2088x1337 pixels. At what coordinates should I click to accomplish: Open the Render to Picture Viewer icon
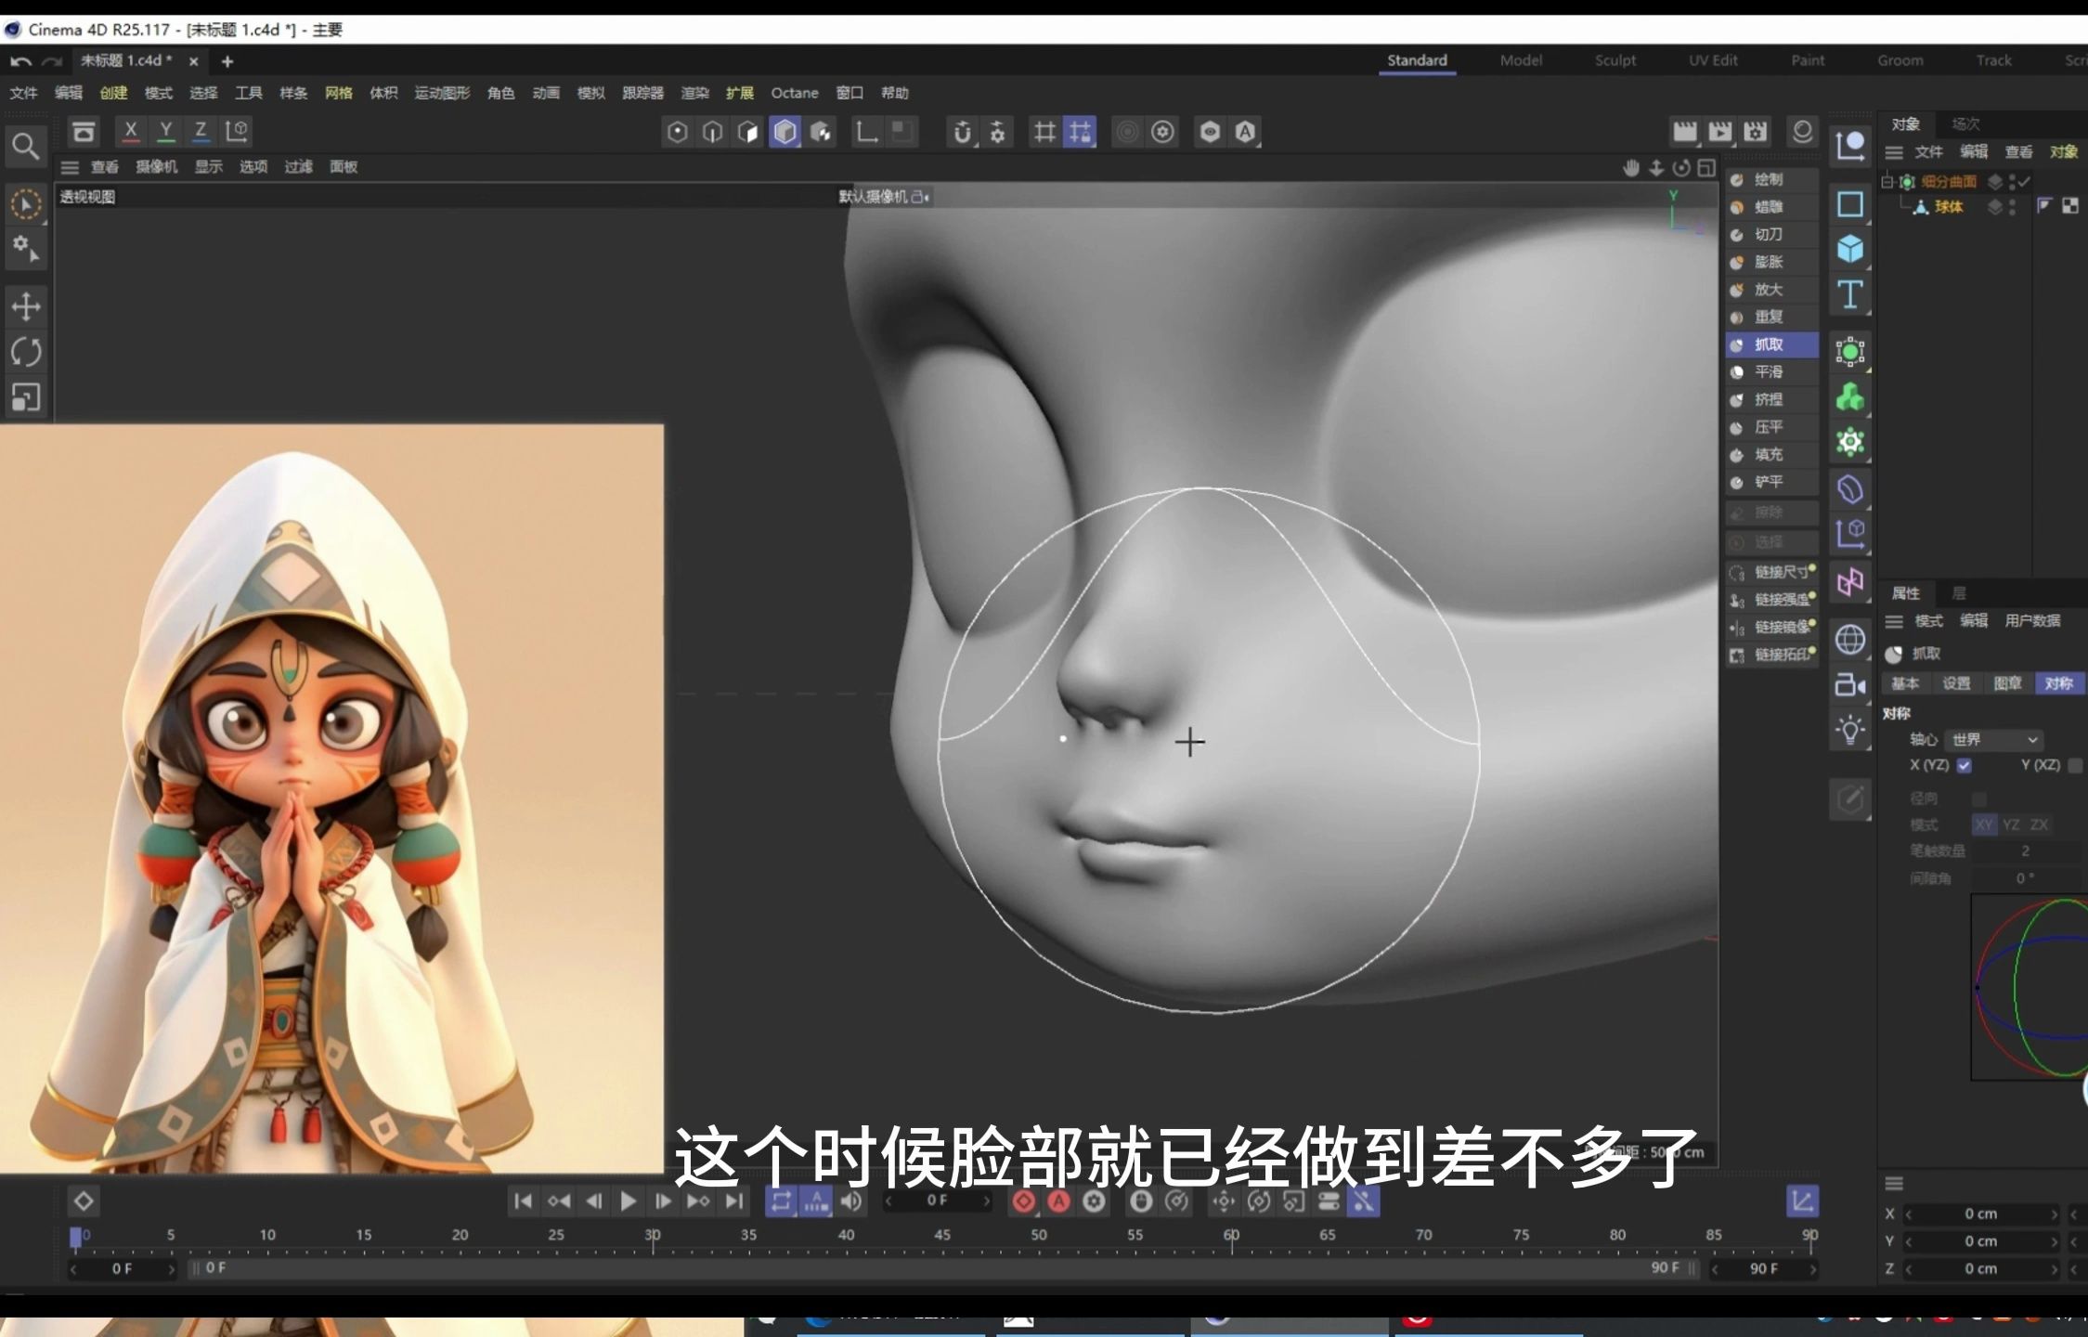coord(1719,132)
